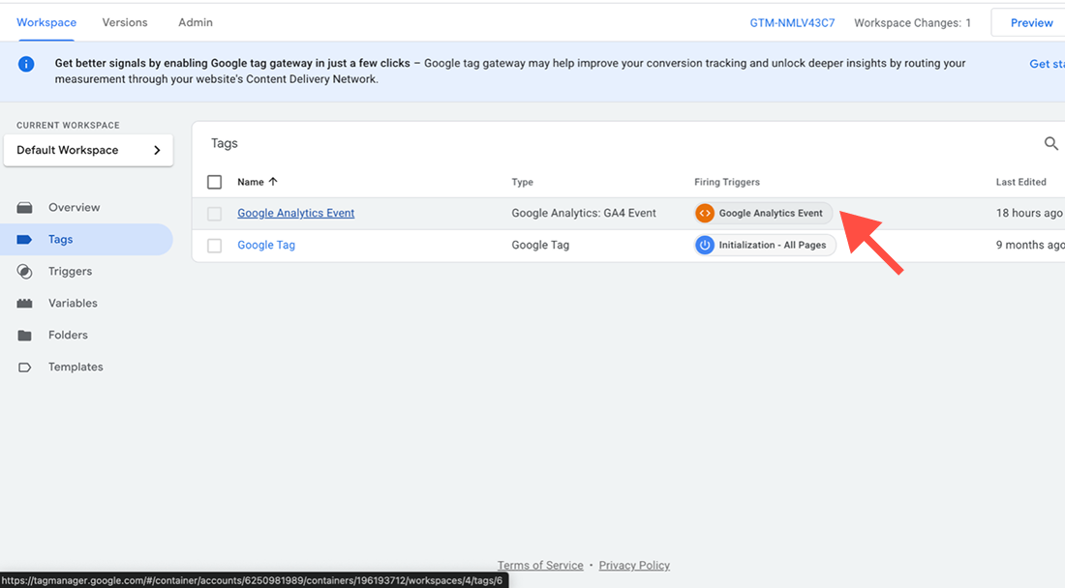This screenshot has width=1065, height=588.
Task: Click the 9 months ago cell
Action: [x=1030, y=245]
